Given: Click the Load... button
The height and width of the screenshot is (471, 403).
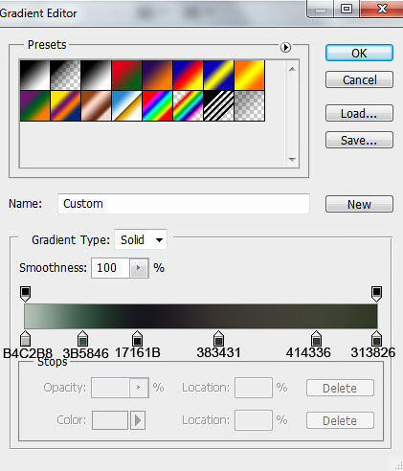Looking at the screenshot, I should coord(359,113).
